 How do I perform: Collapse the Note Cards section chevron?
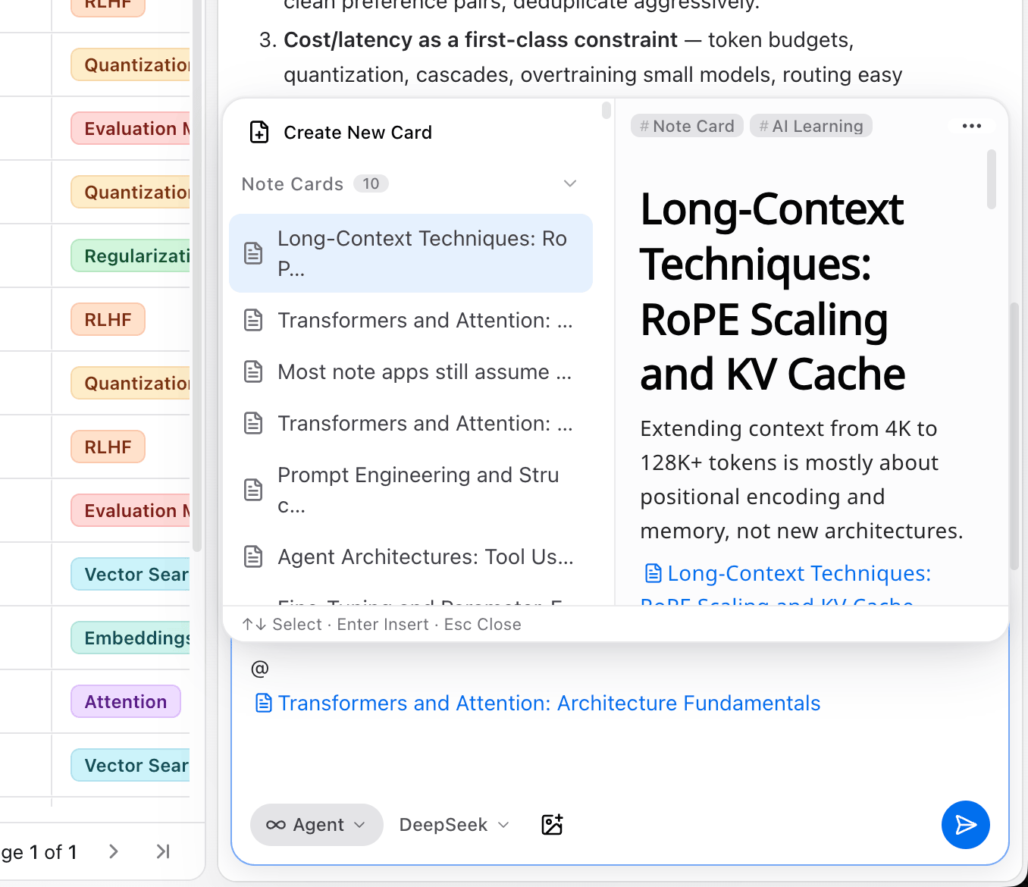point(570,183)
